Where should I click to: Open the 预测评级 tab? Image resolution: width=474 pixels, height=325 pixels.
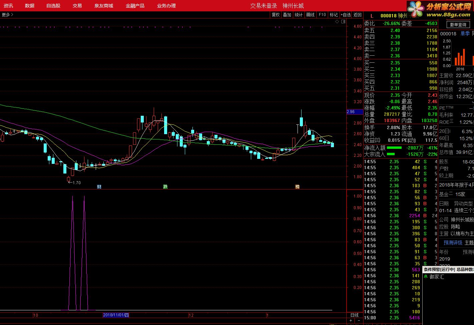(x=453, y=243)
